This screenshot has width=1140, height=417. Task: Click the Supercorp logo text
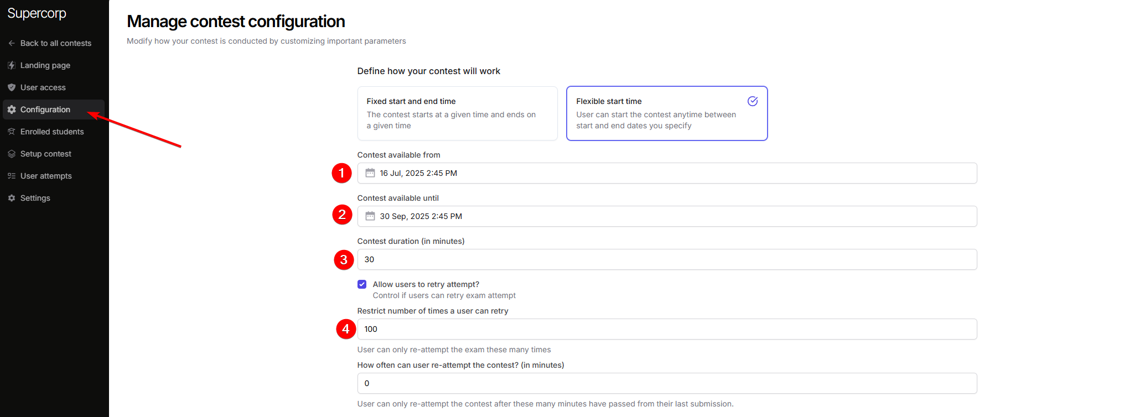[37, 13]
